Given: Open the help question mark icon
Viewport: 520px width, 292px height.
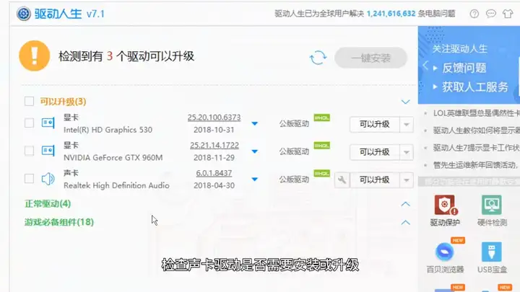Looking at the screenshot, I should coord(474,14).
